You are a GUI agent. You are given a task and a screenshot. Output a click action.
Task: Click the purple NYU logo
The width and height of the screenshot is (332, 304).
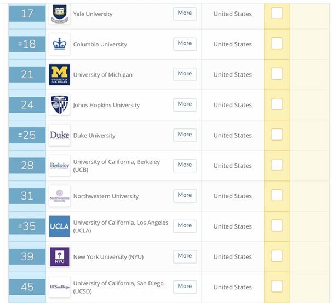click(60, 256)
